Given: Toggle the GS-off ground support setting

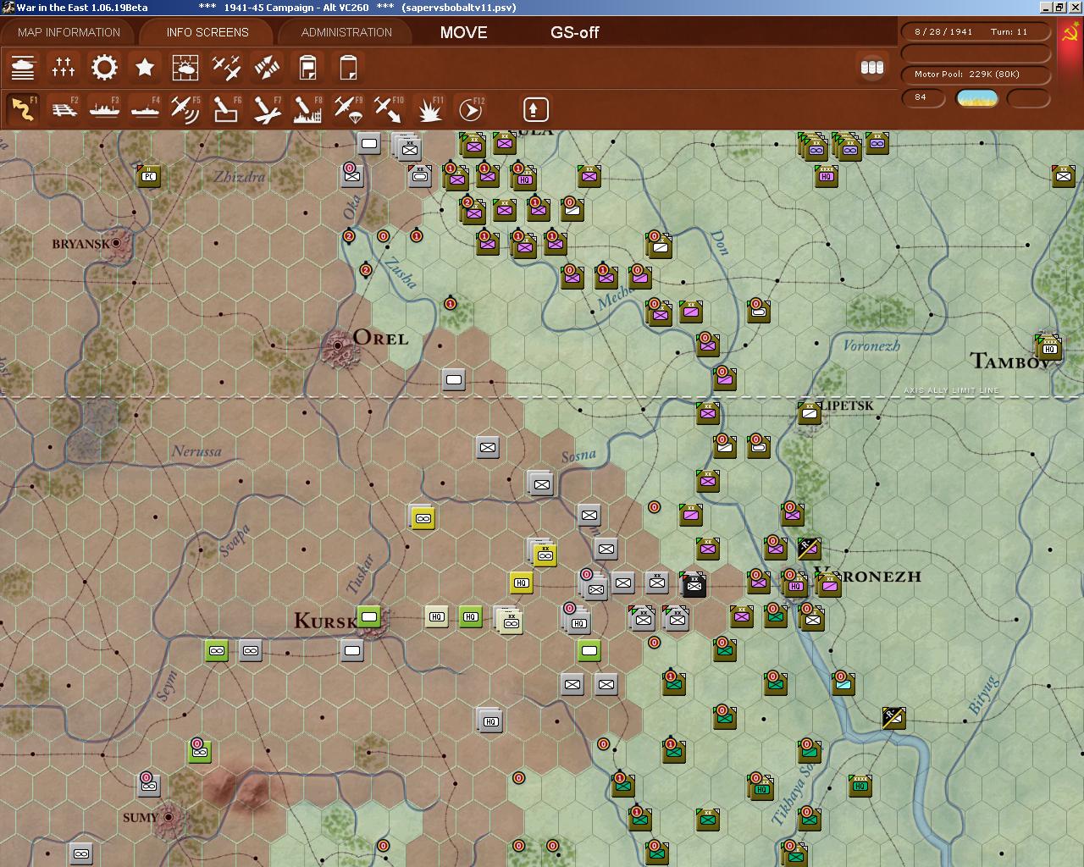Looking at the screenshot, I should (574, 32).
